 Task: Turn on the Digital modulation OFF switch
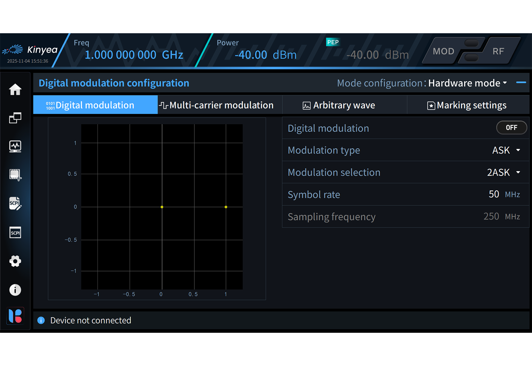[511, 128]
